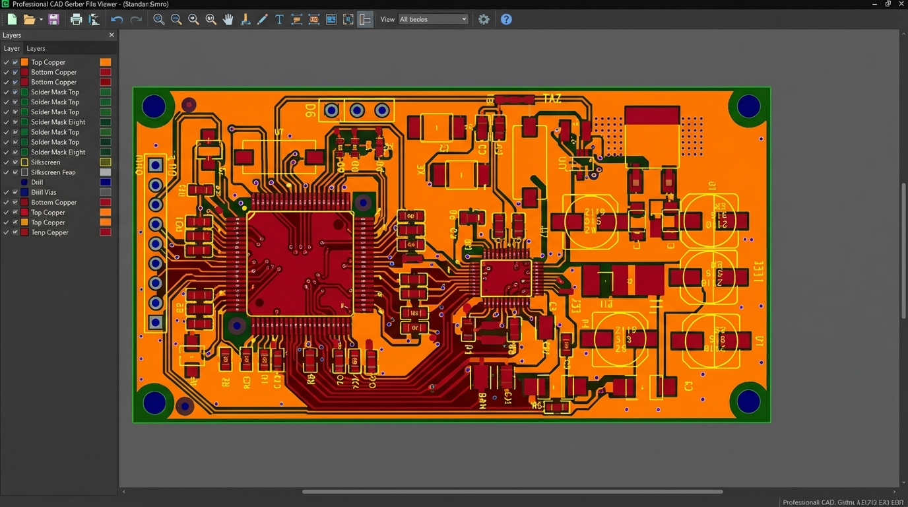Viewport: 908px width, 507px height.
Task: Open settings with the gear icon
Action: 484,20
